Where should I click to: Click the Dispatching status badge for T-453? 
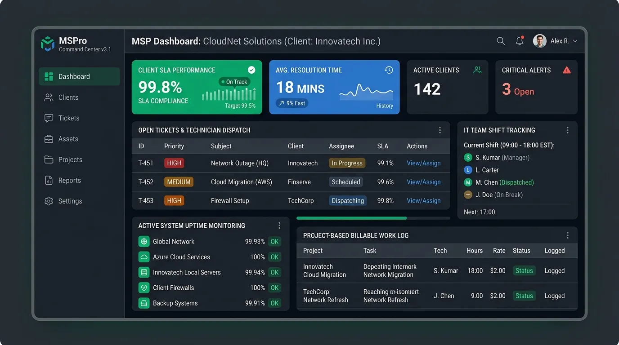pyautogui.click(x=348, y=201)
